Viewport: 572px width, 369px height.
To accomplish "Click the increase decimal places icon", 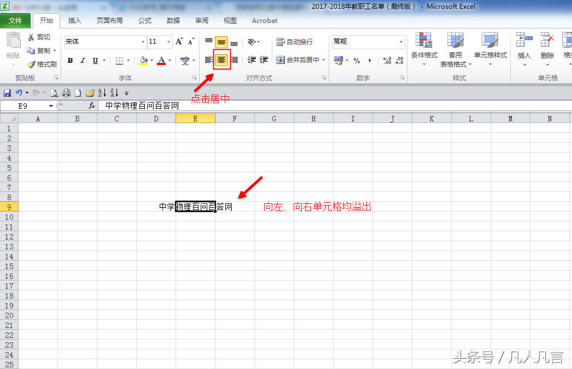I will point(386,60).
